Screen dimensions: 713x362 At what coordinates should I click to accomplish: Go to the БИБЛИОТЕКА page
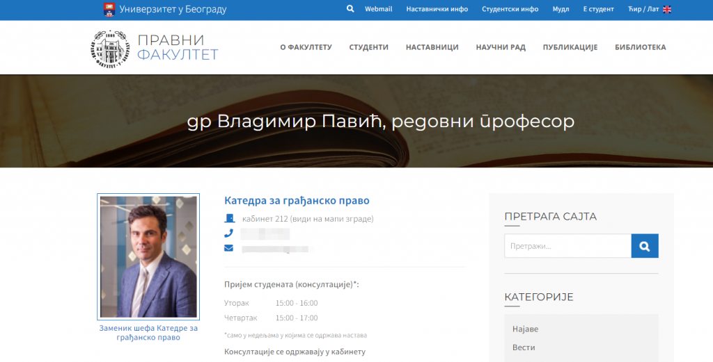pos(640,48)
